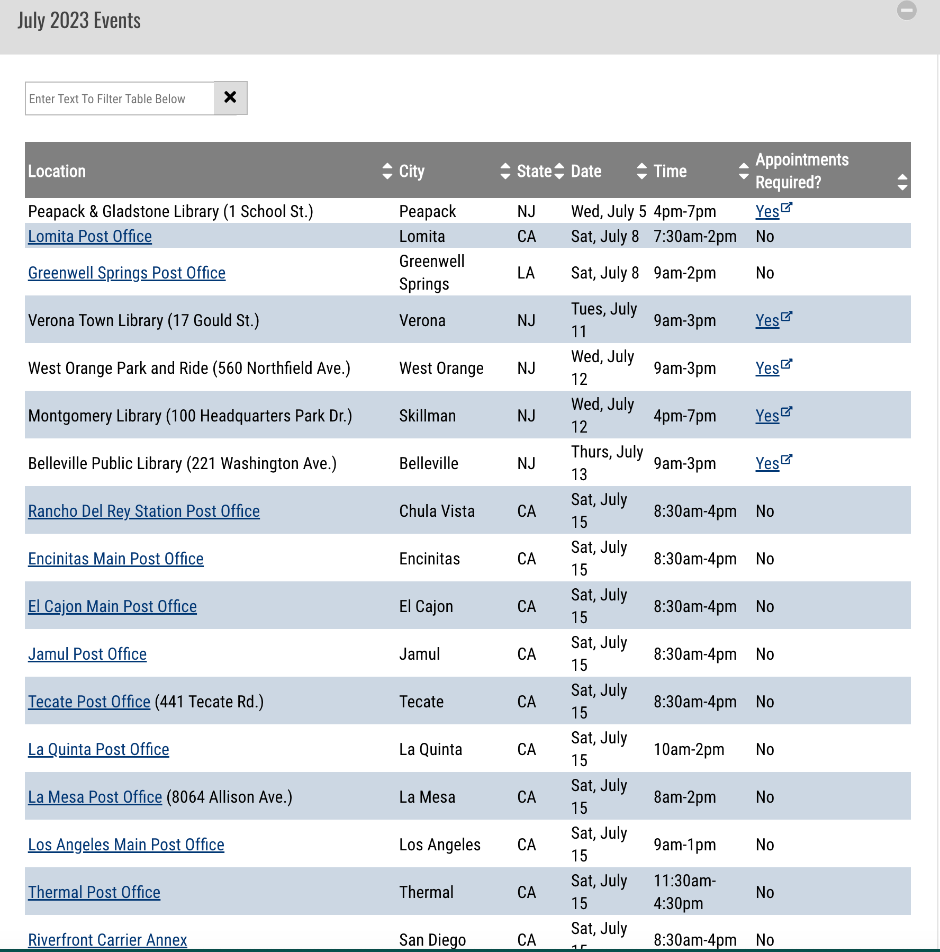Sort the table by State column

[x=559, y=171]
